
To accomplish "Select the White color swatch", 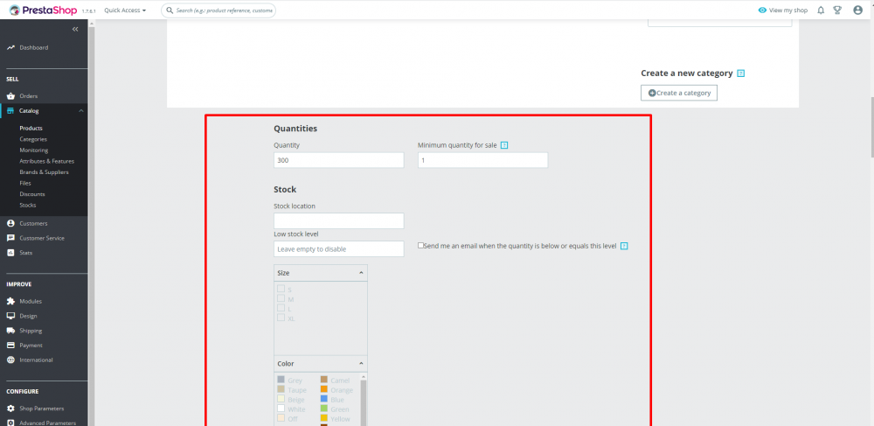I will [281, 409].
